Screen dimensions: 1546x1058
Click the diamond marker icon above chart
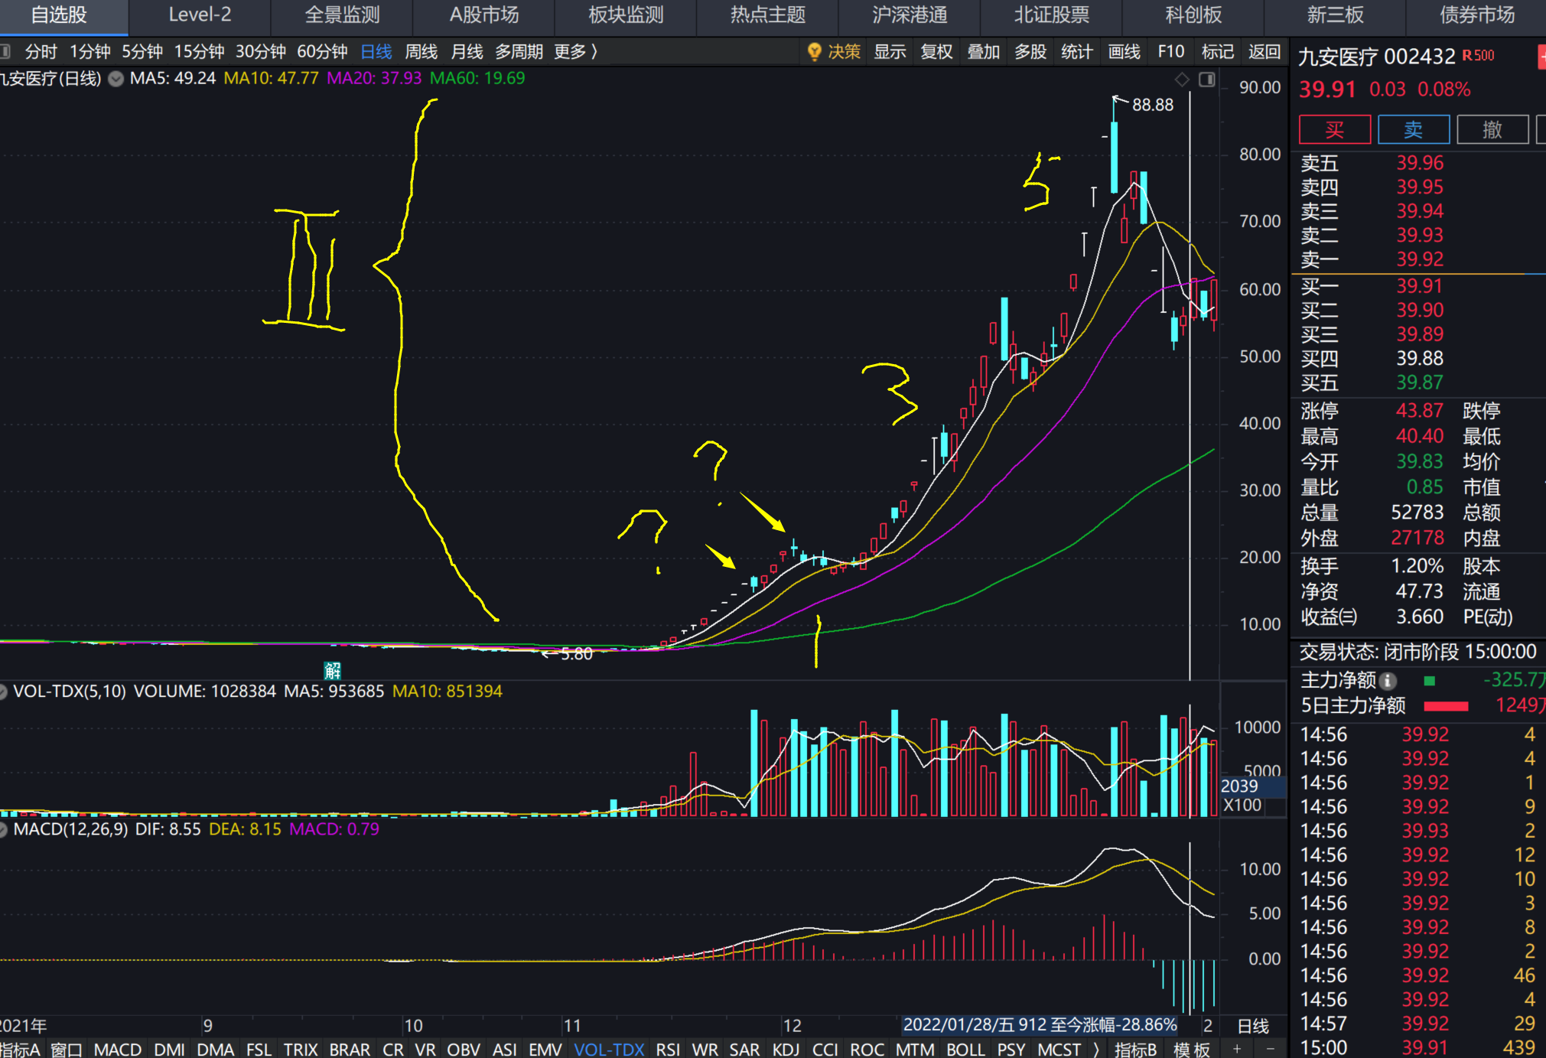click(x=1182, y=80)
